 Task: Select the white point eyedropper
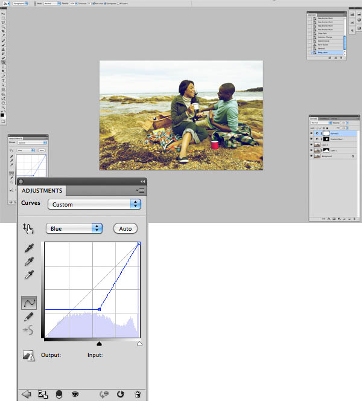point(28,275)
